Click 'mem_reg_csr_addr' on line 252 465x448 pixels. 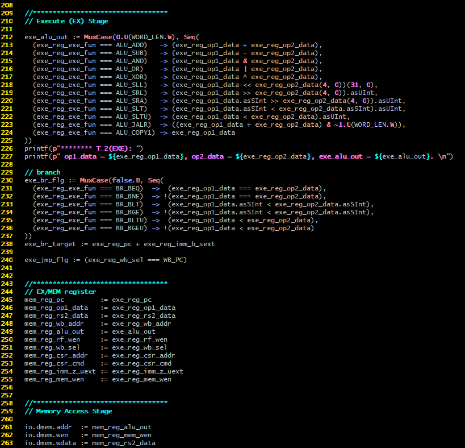56,356
